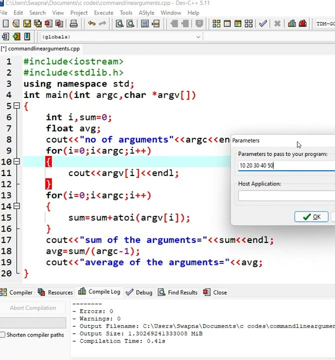335x360 pixels.
Task: Open the Execute menu
Action: (x=103, y=12)
